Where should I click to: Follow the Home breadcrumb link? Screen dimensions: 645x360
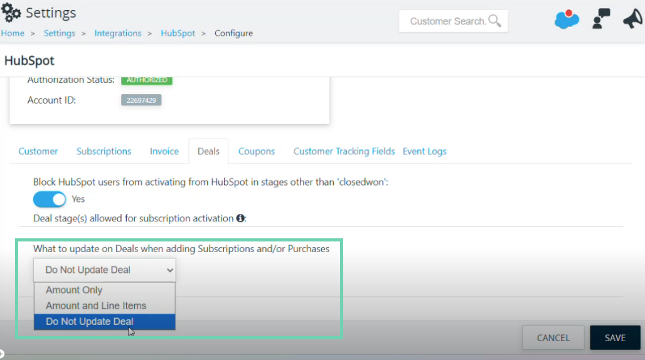pyautogui.click(x=13, y=33)
